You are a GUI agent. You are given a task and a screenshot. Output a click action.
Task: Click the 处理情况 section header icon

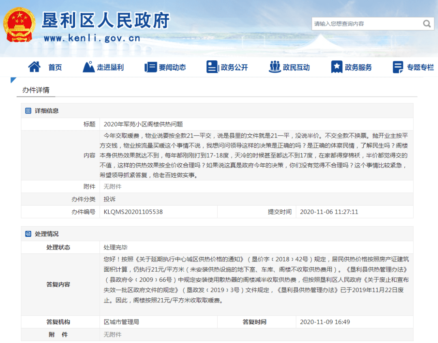(28, 234)
